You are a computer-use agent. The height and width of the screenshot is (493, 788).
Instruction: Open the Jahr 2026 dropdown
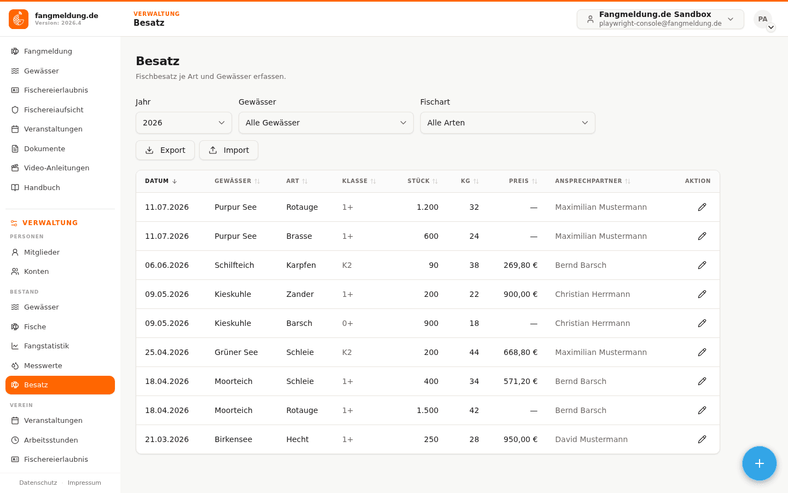[184, 123]
